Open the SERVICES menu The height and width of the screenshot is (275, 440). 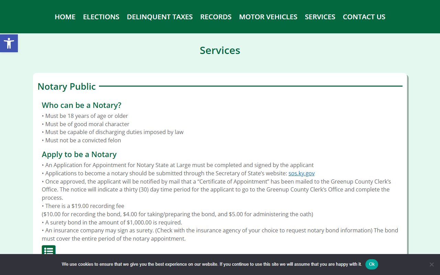320,17
